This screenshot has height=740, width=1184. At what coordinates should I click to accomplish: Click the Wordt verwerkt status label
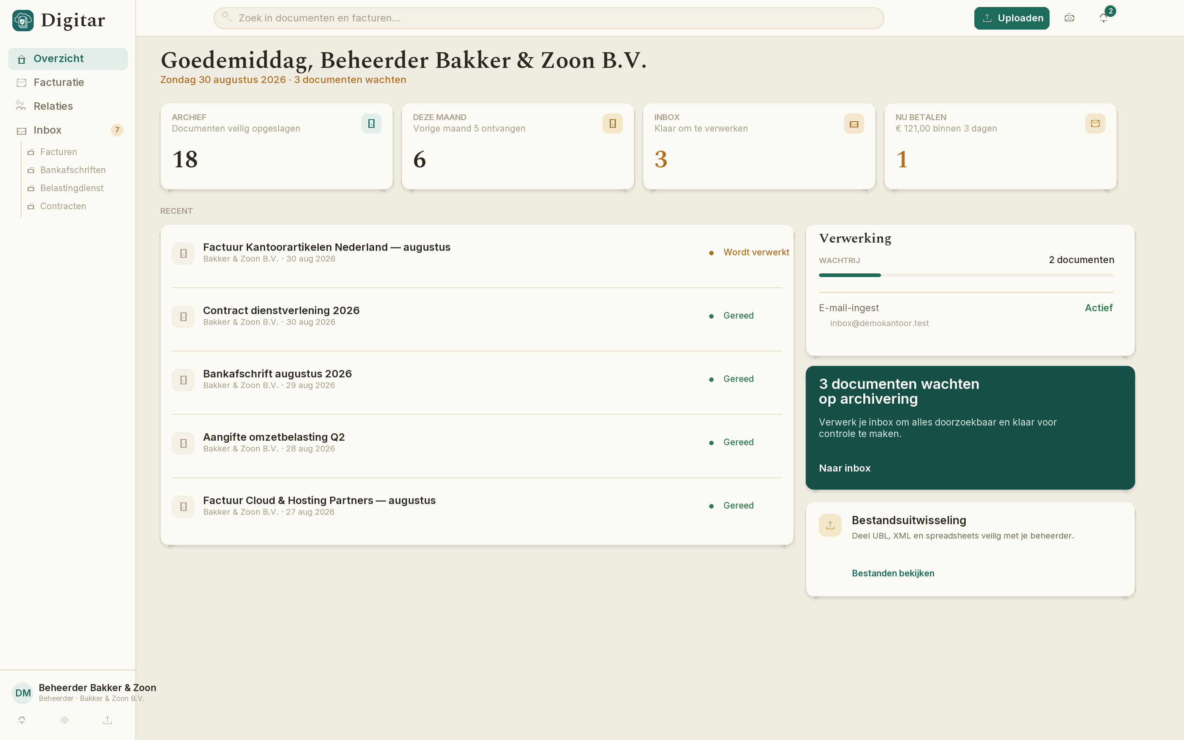click(x=756, y=252)
